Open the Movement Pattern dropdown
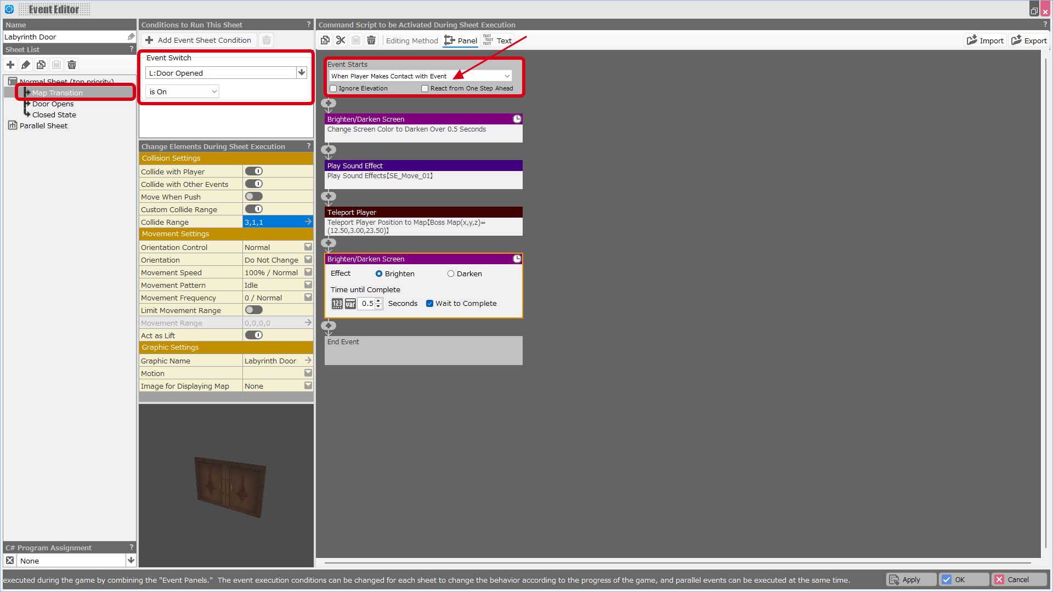 tap(308, 285)
